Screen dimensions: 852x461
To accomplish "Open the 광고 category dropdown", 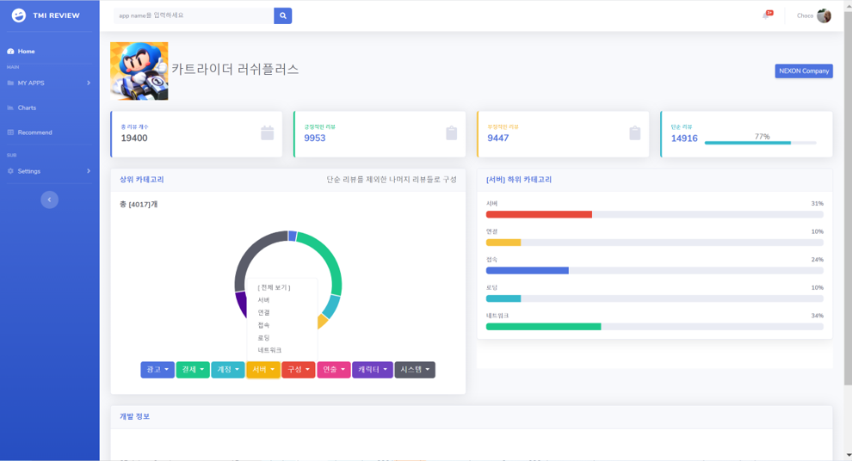I will tap(157, 370).
